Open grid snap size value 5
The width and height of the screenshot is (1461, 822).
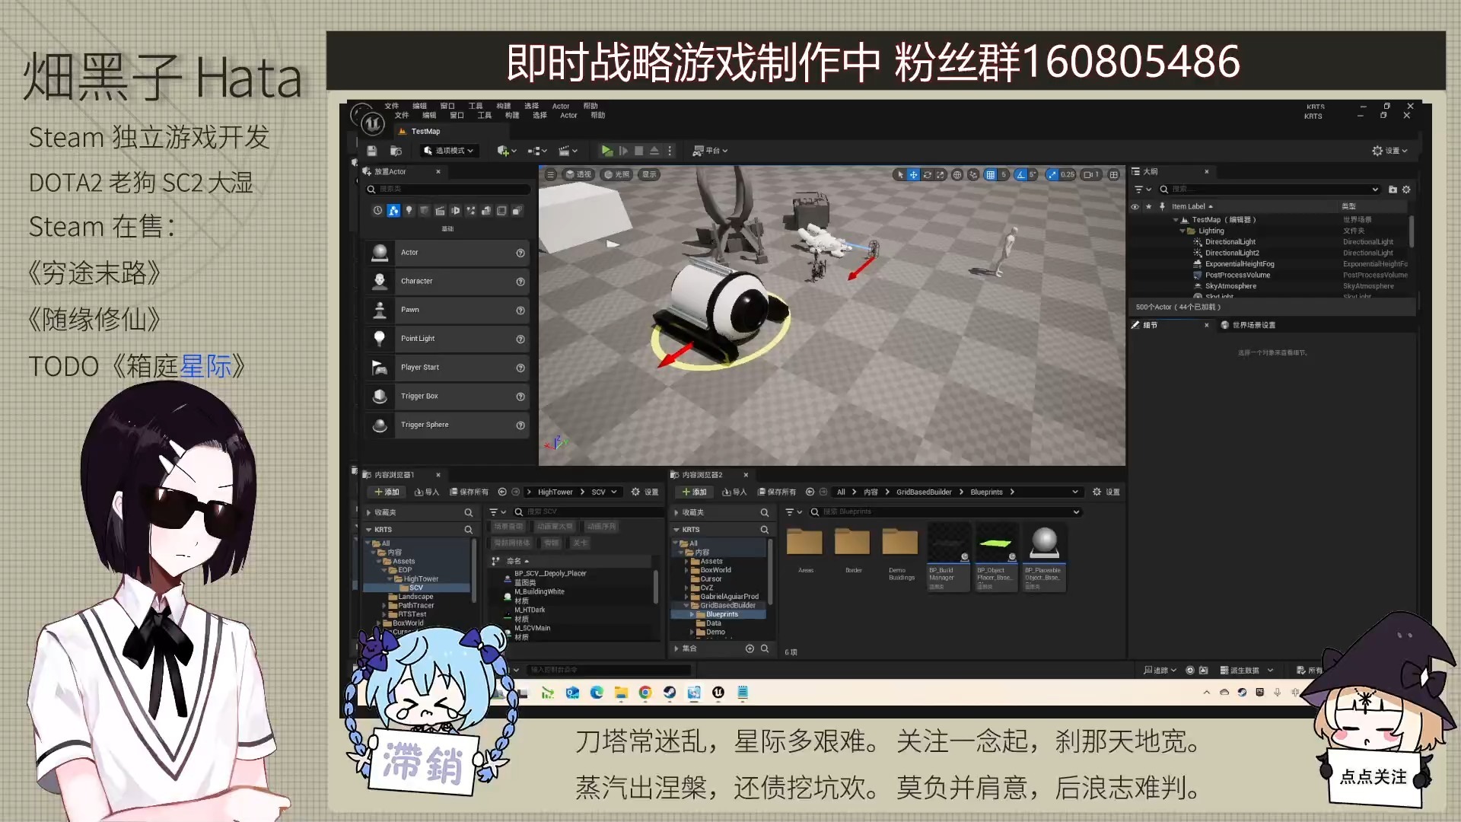[1004, 174]
